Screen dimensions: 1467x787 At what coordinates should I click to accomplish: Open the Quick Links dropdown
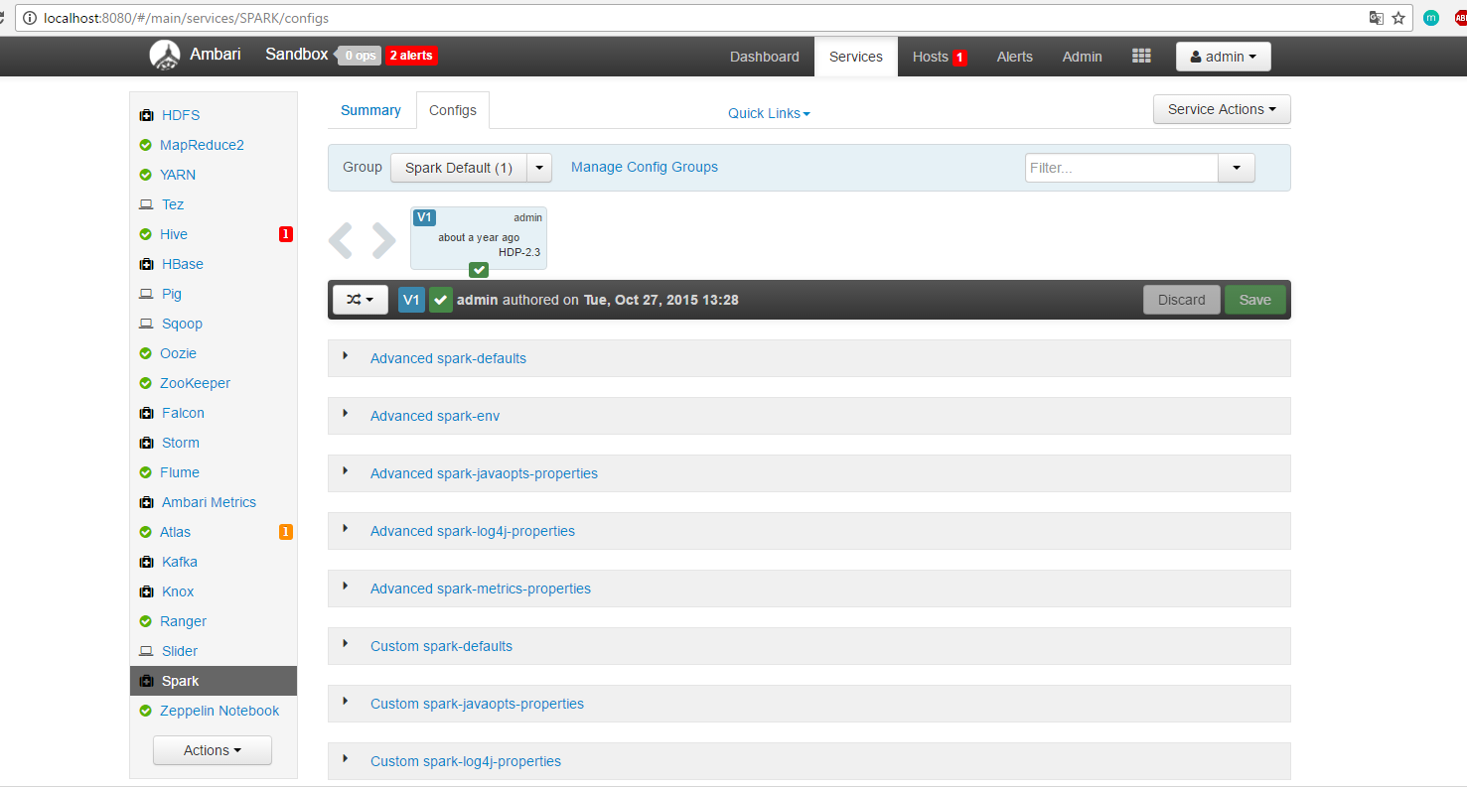[x=768, y=113]
